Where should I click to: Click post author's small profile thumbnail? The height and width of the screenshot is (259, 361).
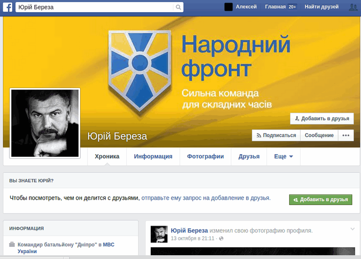pyautogui.click(x=159, y=234)
